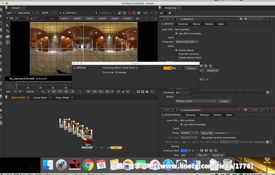The height and width of the screenshot is (175, 275).
Task: Toggle the red proxy/ROI icon in viewer bar
Action: 129,13
